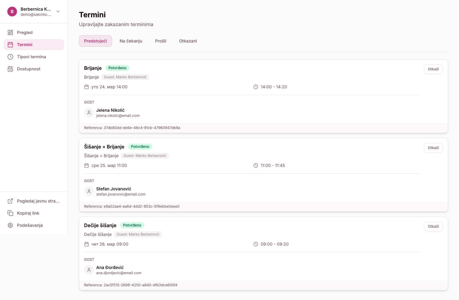The height and width of the screenshot is (300, 459).
Task: Open Tipovi termina in the sidebar
Action: pyautogui.click(x=32, y=57)
